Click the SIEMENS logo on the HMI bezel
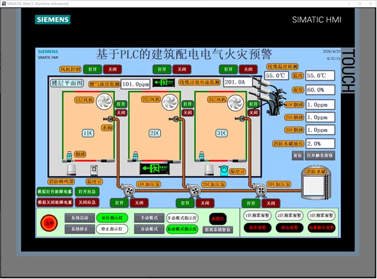The width and height of the screenshot is (377, 279). [x=53, y=20]
